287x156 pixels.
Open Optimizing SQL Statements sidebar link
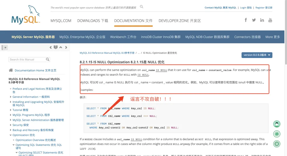(39, 146)
